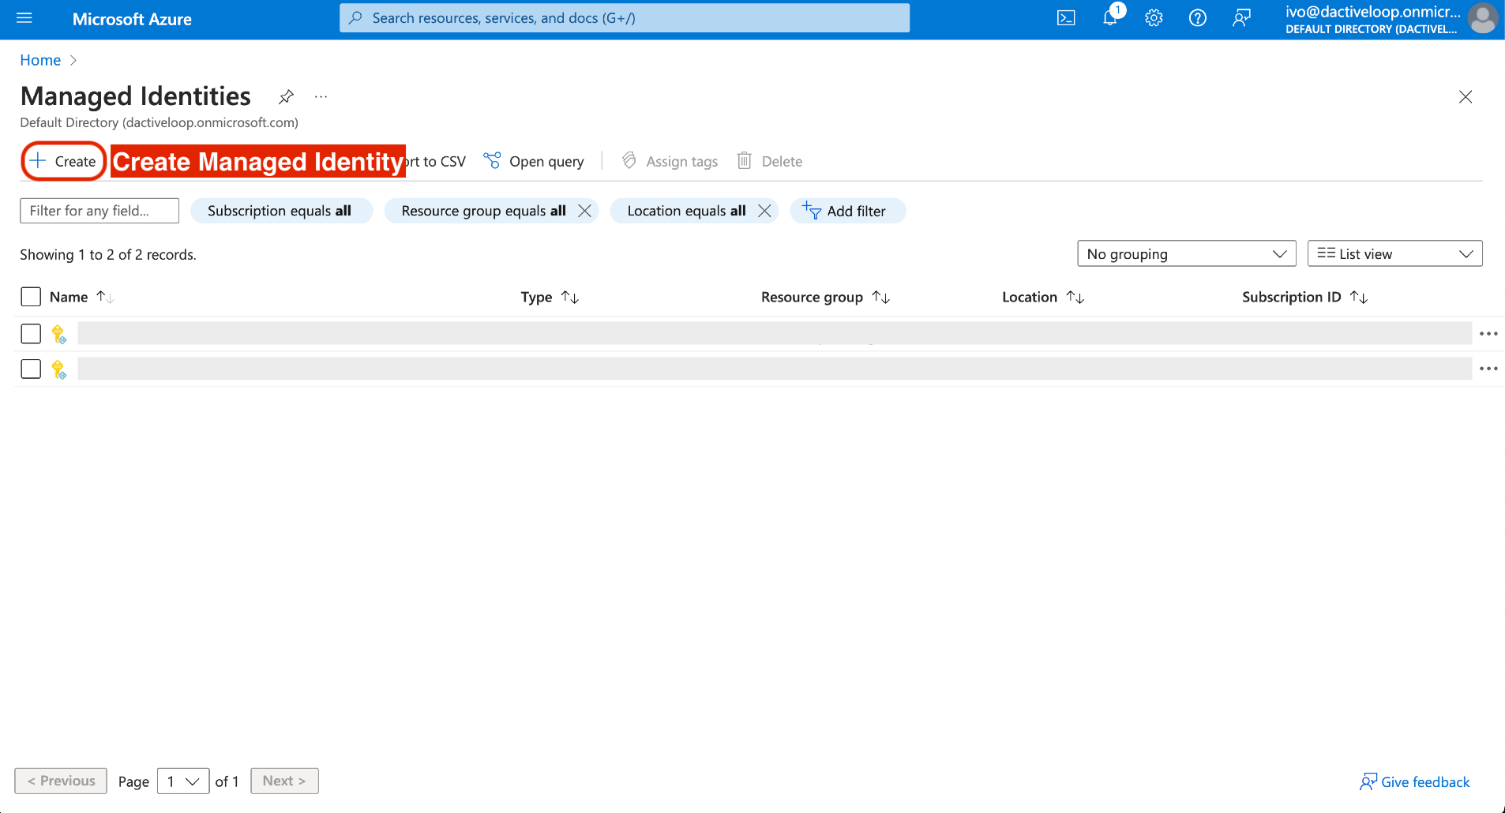Open the Azure portal hamburger menu
The image size is (1505, 813).
coord(24,18)
